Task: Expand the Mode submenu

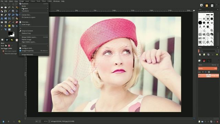Action: [x=34, y=6]
